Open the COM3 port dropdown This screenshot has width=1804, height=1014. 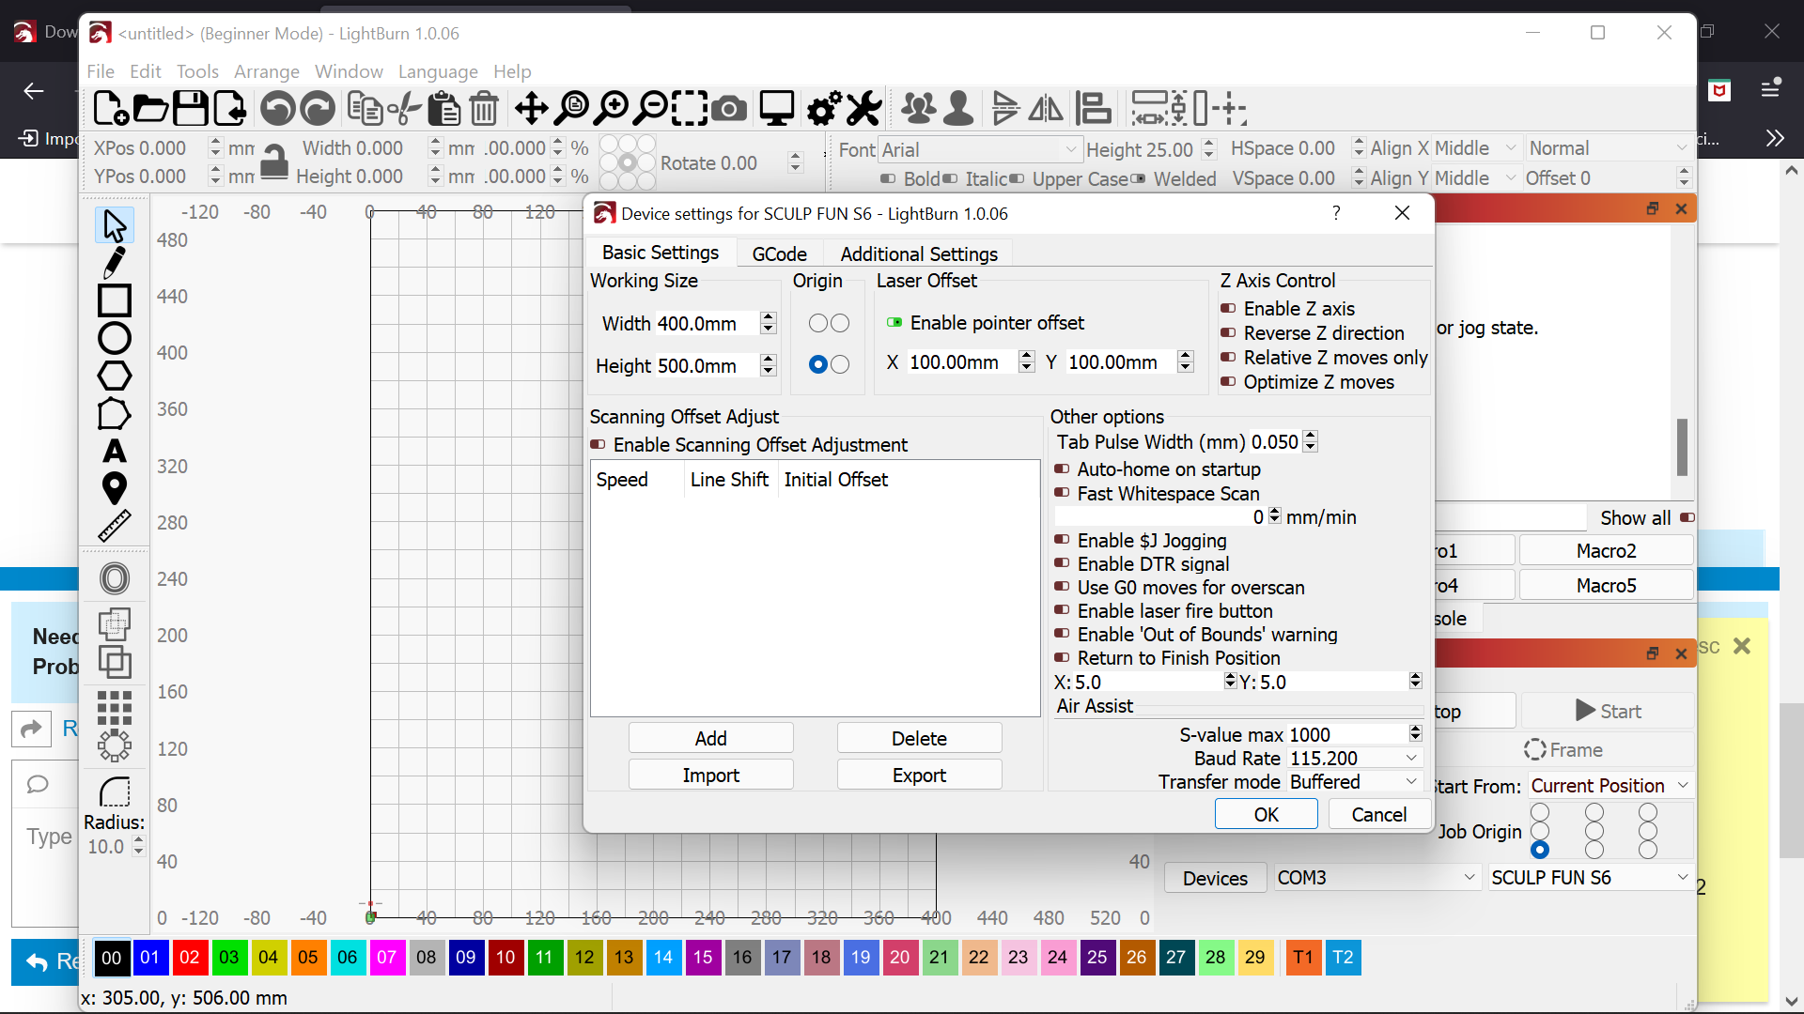pos(1376,878)
